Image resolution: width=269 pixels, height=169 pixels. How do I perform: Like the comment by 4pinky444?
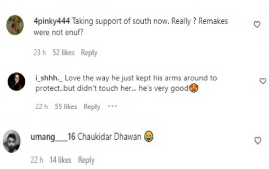point(257,24)
